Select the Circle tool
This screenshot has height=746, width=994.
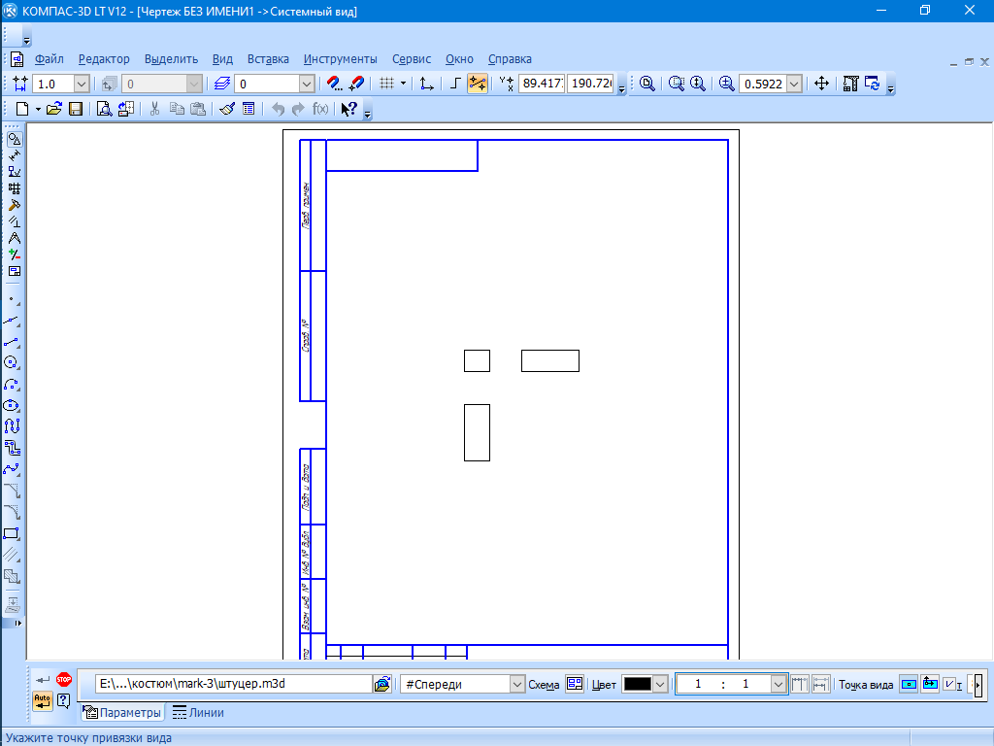click(13, 363)
